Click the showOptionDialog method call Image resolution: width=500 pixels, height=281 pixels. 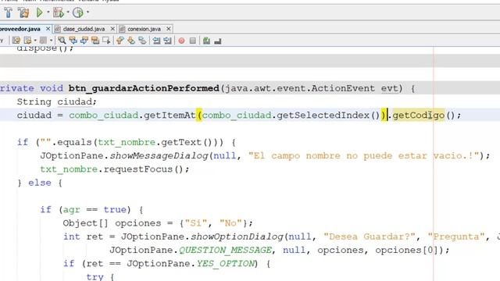point(237,237)
